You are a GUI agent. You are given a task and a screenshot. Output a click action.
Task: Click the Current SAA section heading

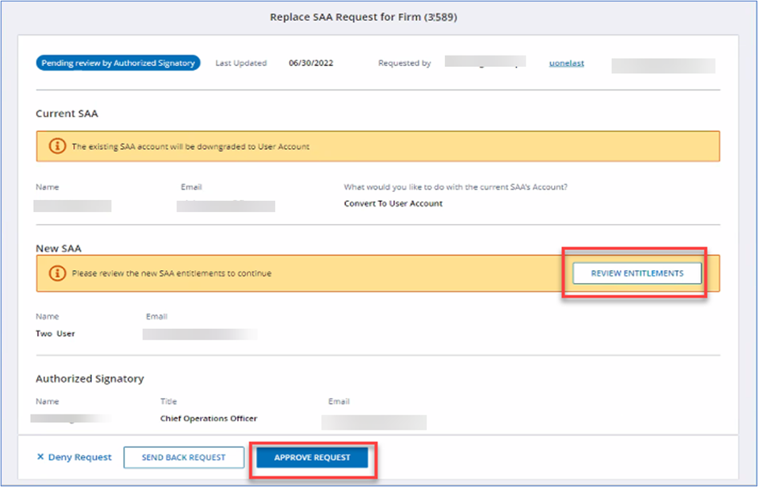point(67,114)
